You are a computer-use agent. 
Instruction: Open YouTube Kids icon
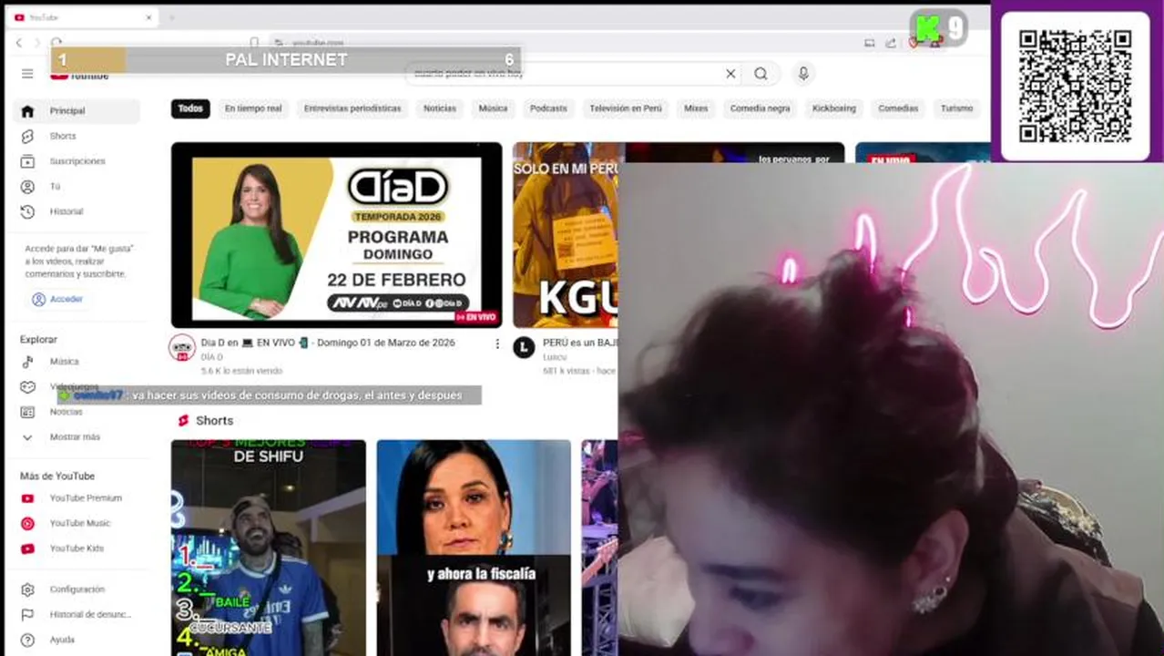pos(27,548)
